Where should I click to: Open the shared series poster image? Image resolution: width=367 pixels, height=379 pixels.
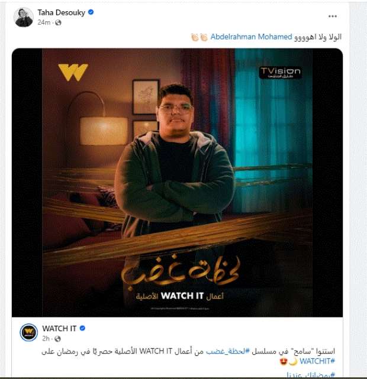[x=177, y=183]
